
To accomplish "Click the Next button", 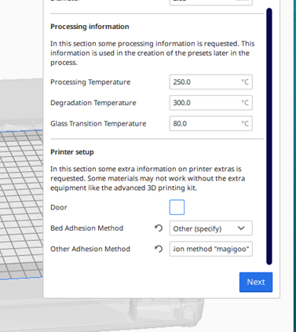I will pos(256,282).
